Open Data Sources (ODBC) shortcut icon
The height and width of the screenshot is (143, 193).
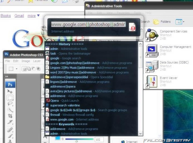coord(152,66)
